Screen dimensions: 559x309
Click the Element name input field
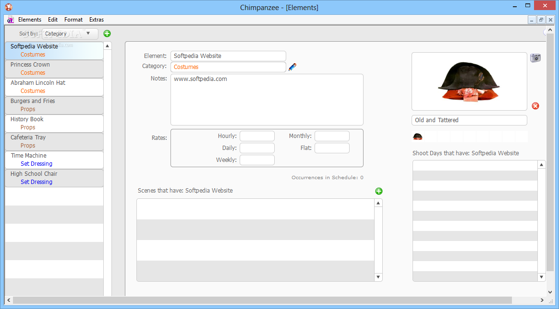(228, 56)
